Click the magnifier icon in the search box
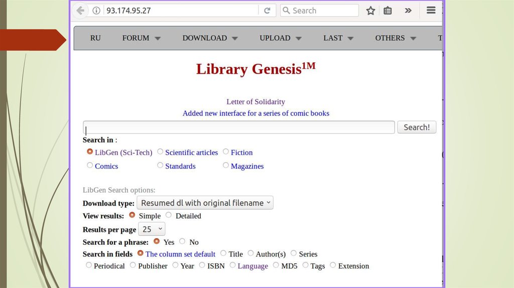 point(286,11)
